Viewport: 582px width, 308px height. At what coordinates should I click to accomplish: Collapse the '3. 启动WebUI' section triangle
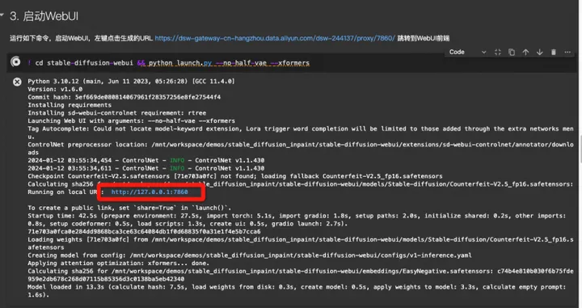2,15
